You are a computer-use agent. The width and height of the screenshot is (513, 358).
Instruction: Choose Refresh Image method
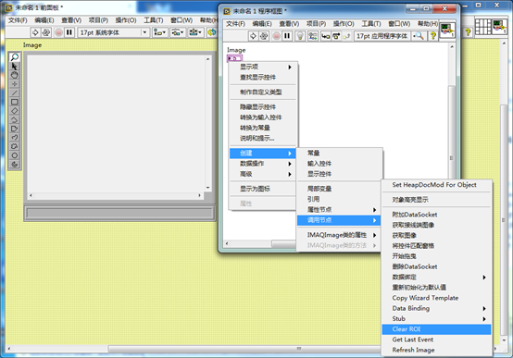pyautogui.click(x=437, y=351)
